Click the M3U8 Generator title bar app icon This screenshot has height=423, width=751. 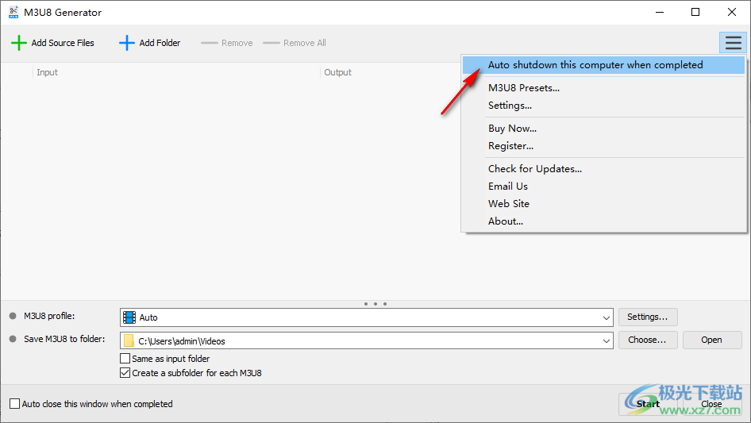pyautogui.click(x=13, y=12)
